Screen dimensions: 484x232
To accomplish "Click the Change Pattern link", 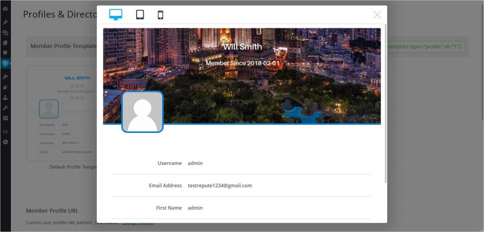I will click(x=138, y=223).
